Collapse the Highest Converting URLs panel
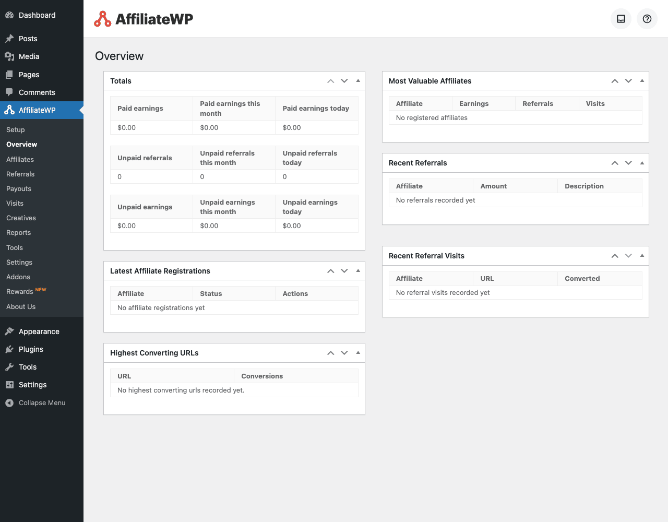668x522 pixels. click(x=358, y=353)
